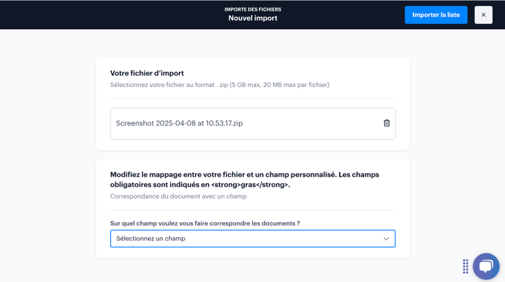Screen dimensions: 505x282
Task: Click Correspondance du document avec un champ subtitle
Action: 178,196
